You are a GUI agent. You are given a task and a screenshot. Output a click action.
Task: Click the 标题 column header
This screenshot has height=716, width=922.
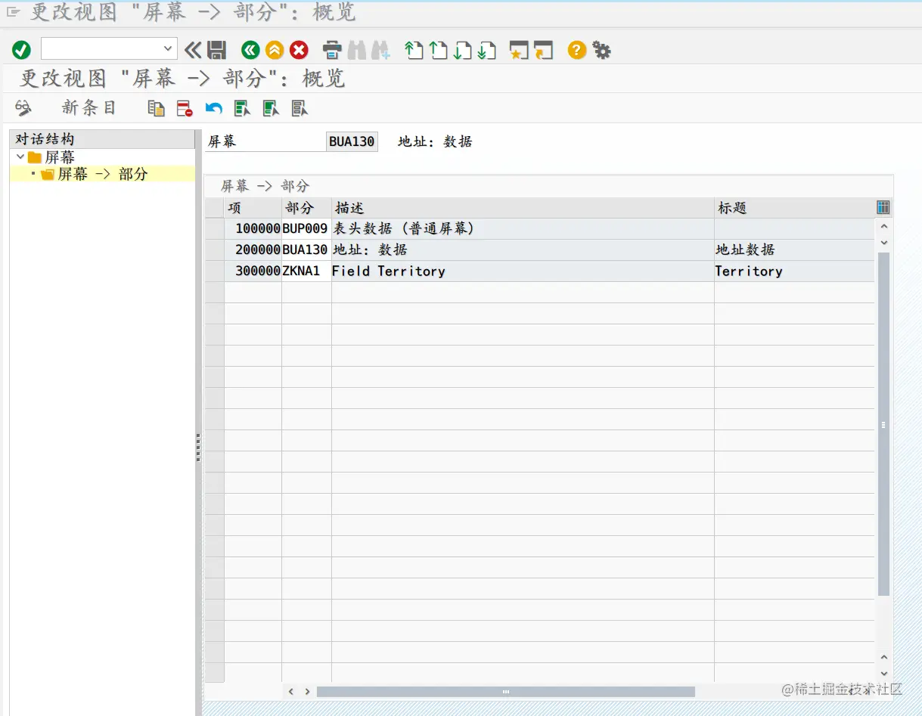pos(794,208)
